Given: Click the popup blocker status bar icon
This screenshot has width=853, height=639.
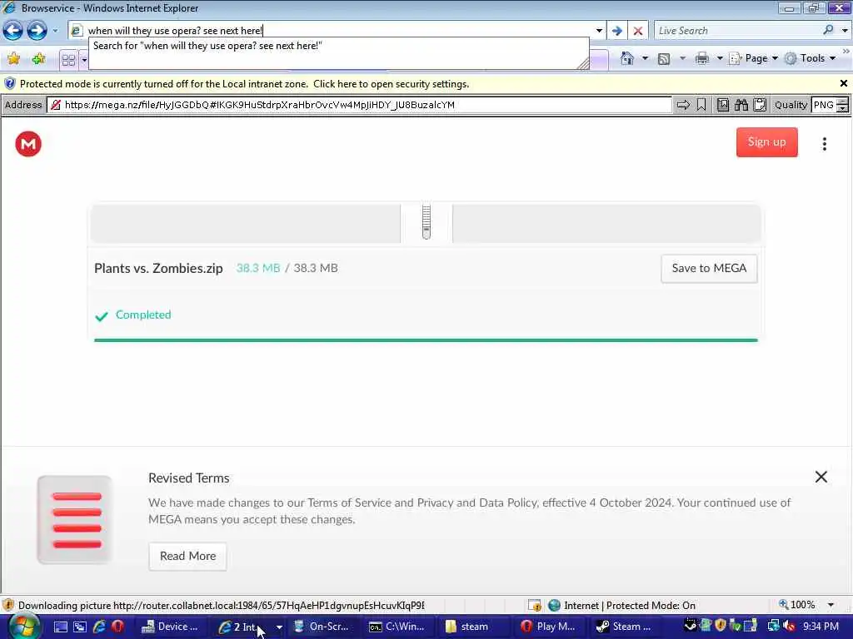Looking at the screenshot, I should (535, 606).
